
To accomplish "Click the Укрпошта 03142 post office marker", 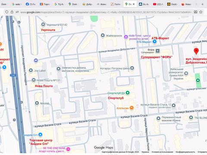I will click(43, 25).
